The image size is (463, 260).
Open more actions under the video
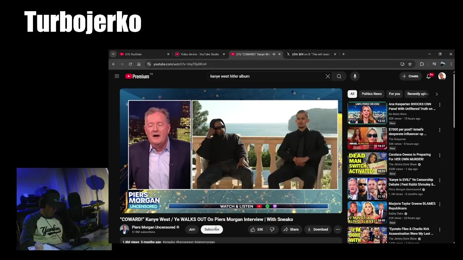coord(337,229)
